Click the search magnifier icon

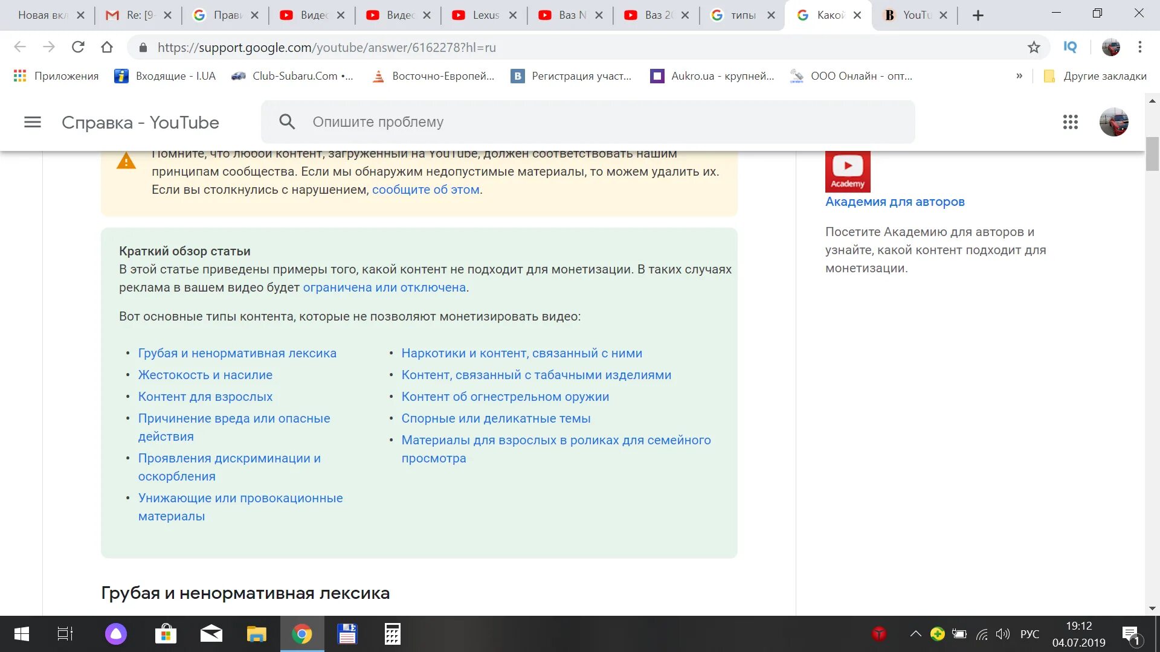(x=287, y=122)
